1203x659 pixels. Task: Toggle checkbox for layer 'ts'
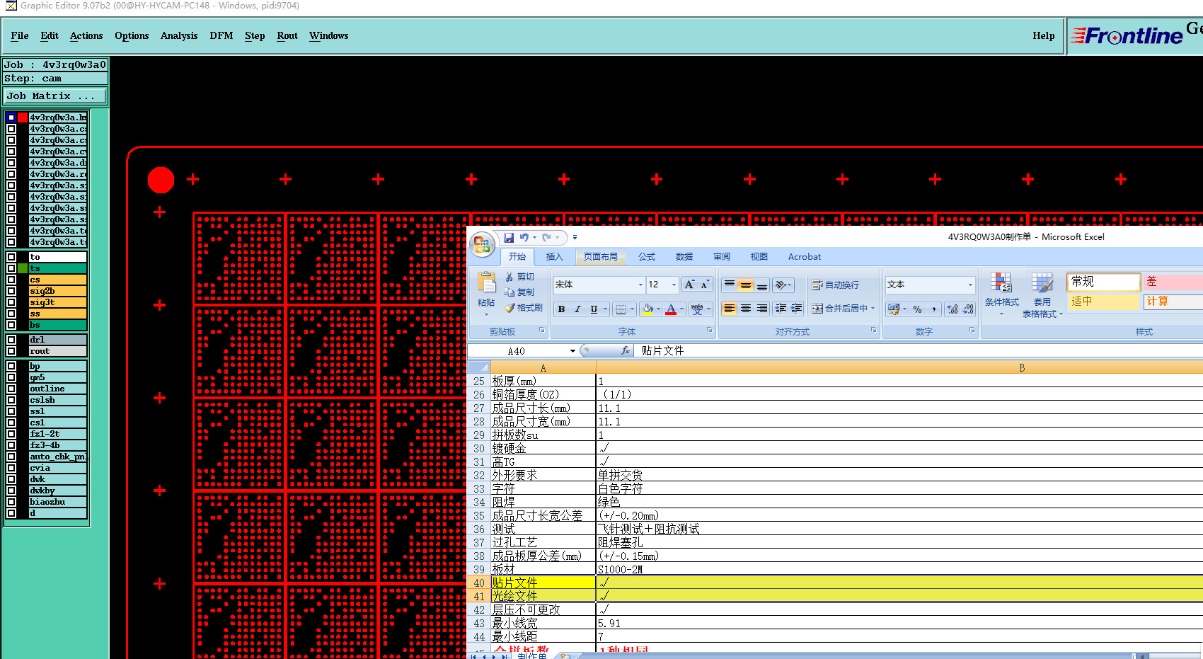click(x=11, y=268)
